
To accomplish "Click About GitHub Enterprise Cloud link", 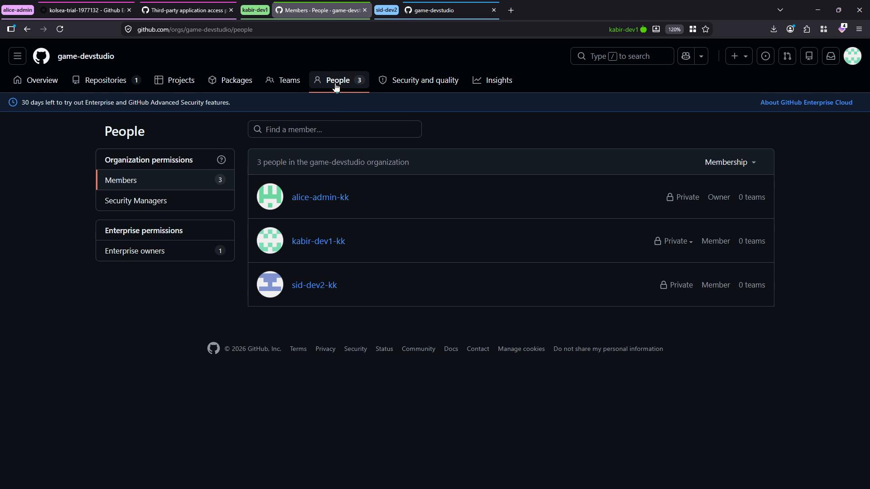I will [x=806, y=102].
